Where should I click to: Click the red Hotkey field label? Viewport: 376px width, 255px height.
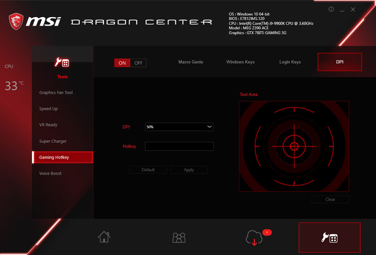point(130,147)
